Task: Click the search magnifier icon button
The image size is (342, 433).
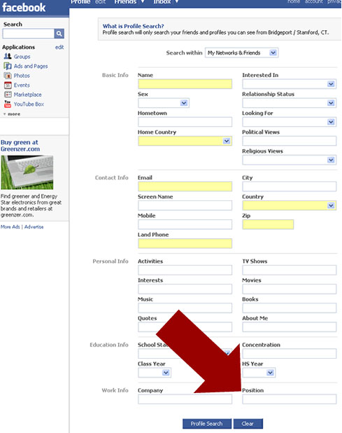Action: coord(59,34)
